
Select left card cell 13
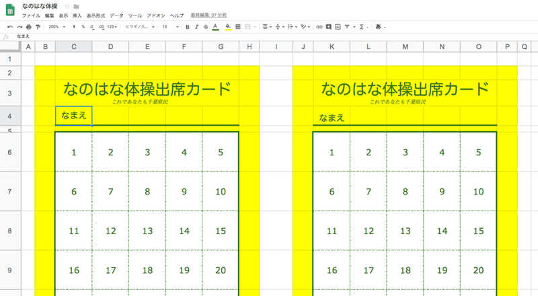click(147, 231)
